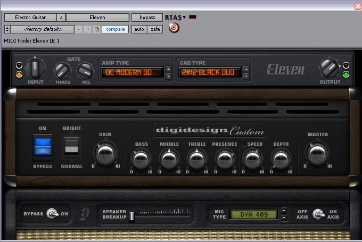Toggle the mic OFF AXIS/ON AXIS switch
Screen dimensions: 362x242
pos(318,214)
